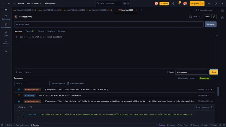Open the notifications bell
This screenshot has height=127, width=226.
179,3
